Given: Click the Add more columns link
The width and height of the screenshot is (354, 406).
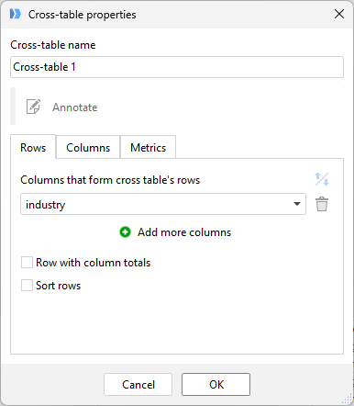Looking at the screenshot, I should pyautogui.click(x=184, y=232).
